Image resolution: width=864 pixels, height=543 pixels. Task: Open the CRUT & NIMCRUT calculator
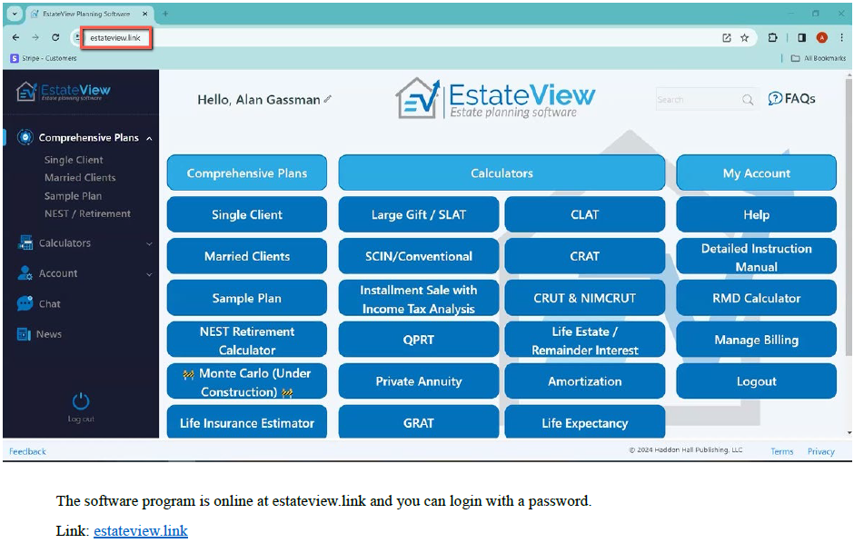point(585,298)
